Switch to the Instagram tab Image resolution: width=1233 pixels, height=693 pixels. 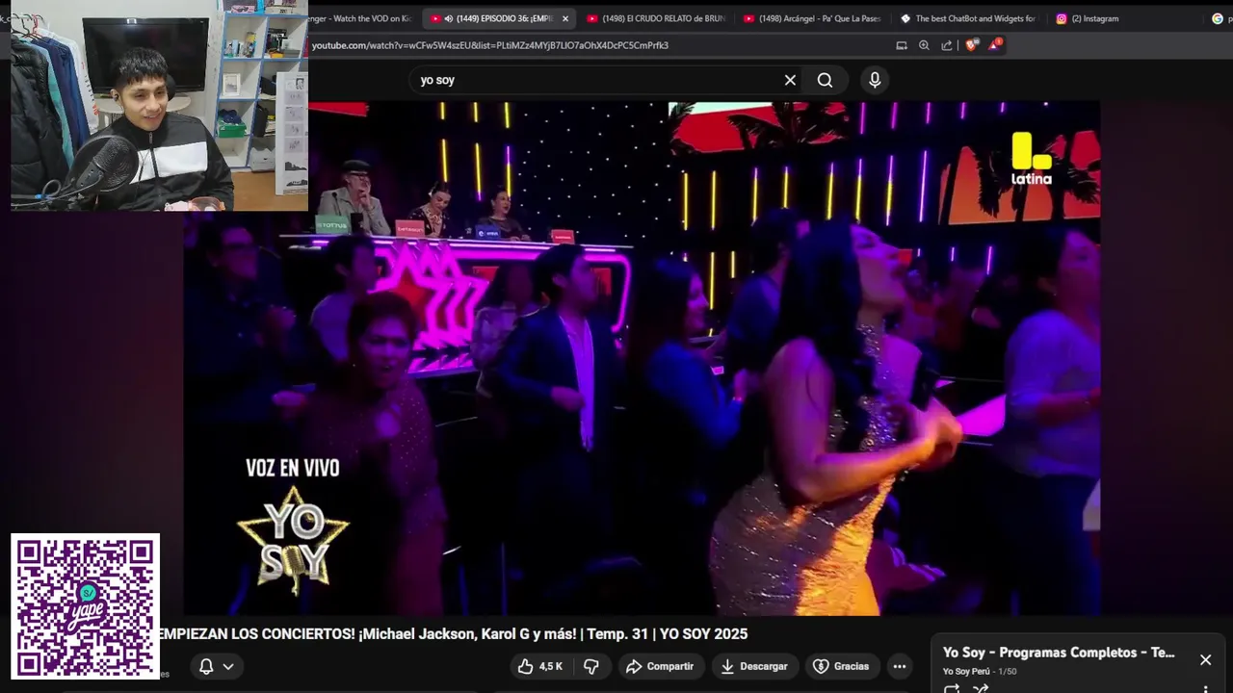coord(1125,18)
